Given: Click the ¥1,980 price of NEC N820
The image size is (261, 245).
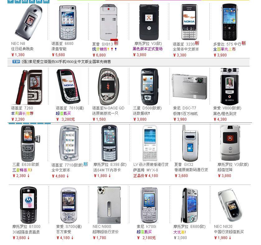Looking at the screenshot, I should pyautogui.click(x=221, y=238).
